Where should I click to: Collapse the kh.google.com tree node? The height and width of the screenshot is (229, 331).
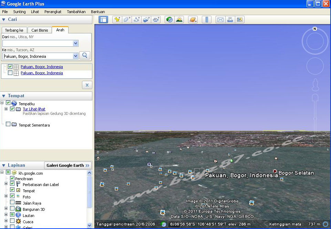[2, 172]
